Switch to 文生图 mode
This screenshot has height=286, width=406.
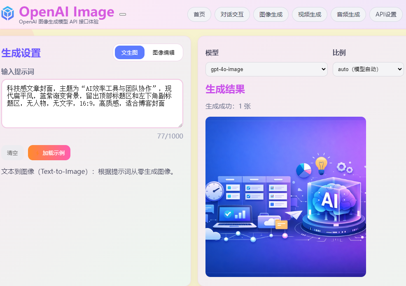click(129, 53)
